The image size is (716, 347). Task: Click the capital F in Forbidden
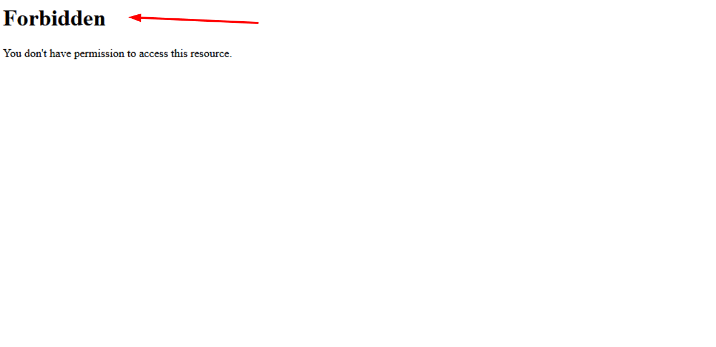[x=9, y=18]
